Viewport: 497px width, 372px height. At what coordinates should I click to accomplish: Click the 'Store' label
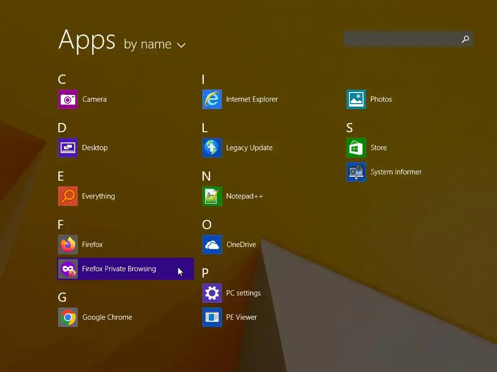coord(379,148)
